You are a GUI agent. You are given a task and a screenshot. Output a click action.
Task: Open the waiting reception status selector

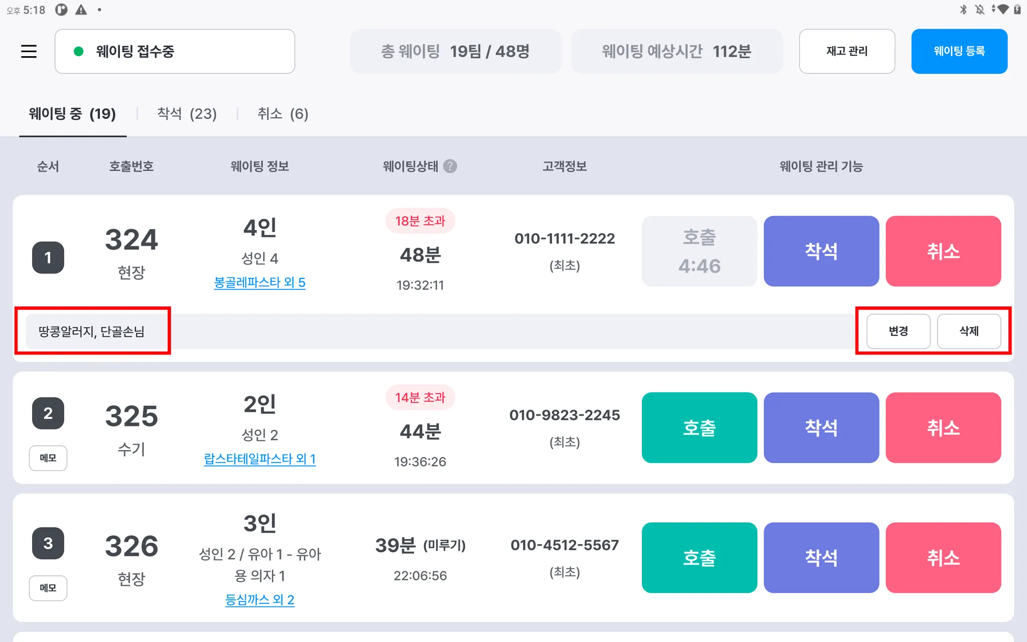[175, 51]
